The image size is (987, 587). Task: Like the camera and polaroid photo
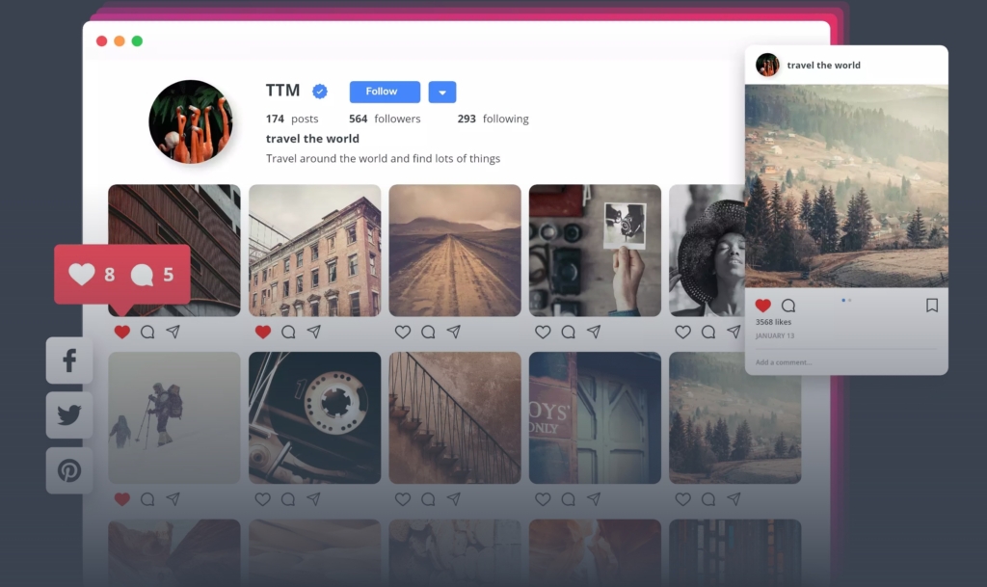coord(543,332)
